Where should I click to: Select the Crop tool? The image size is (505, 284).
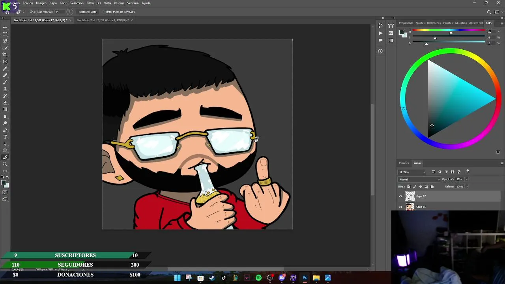point(5,55)
